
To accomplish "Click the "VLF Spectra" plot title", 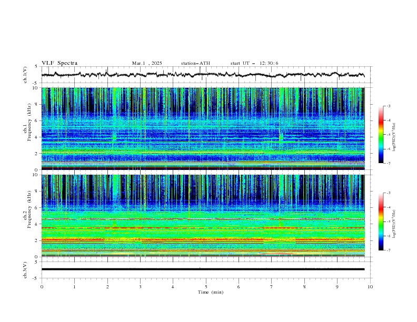I will coord(59,63).
